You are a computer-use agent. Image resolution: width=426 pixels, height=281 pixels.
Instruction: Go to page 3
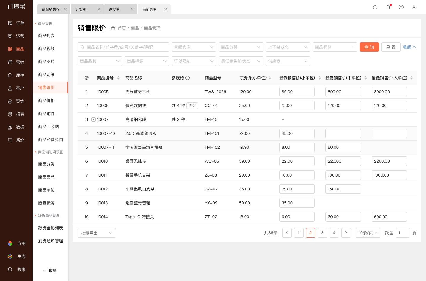coord(322,233)
